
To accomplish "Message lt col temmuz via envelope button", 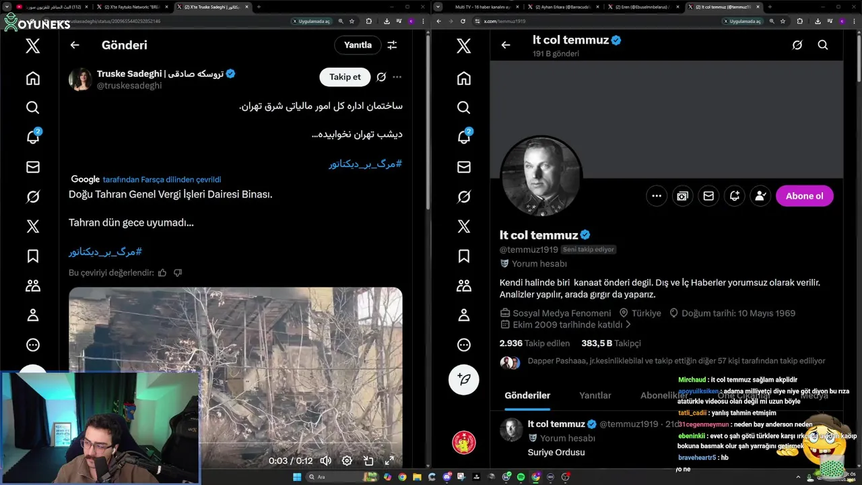I will click(x=708, y=196).
